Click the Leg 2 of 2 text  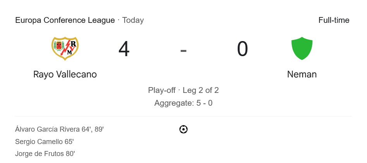(x=201, y=90)
